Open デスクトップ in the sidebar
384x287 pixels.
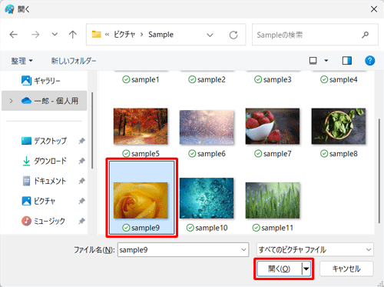(x=44, y=141)
